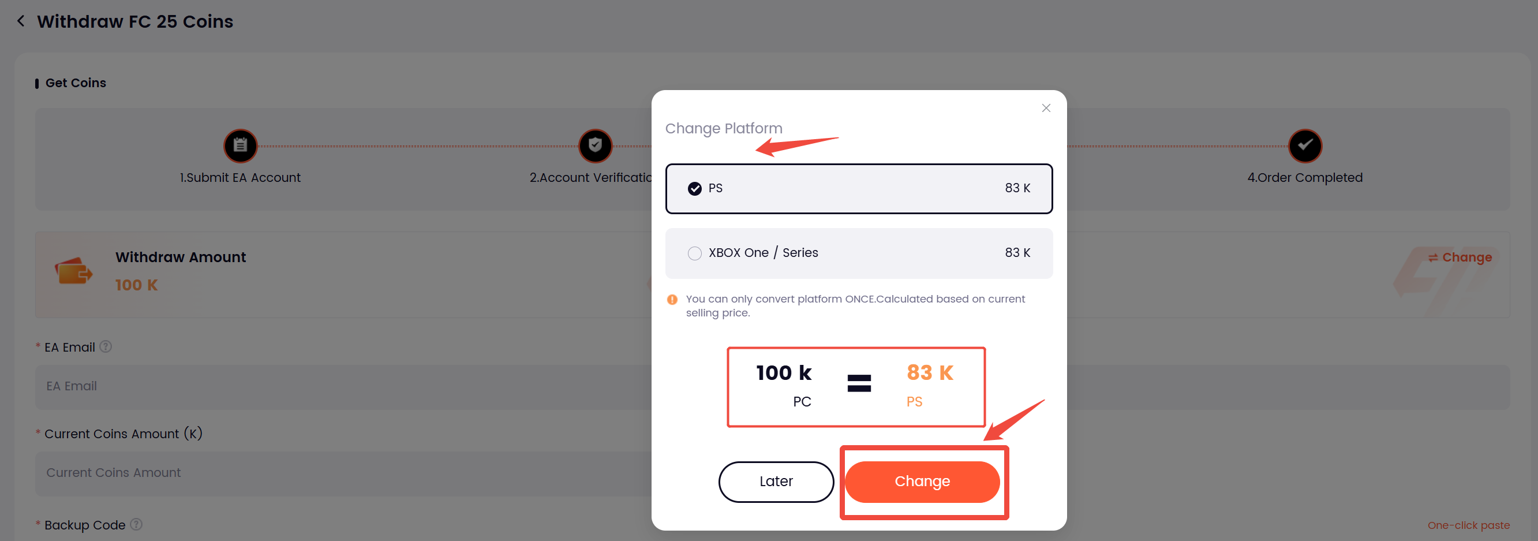The width and height of the screenshot is (1538, 541).
Task: Click the orange wallet withdraw icon
Action: click(73, 273)
